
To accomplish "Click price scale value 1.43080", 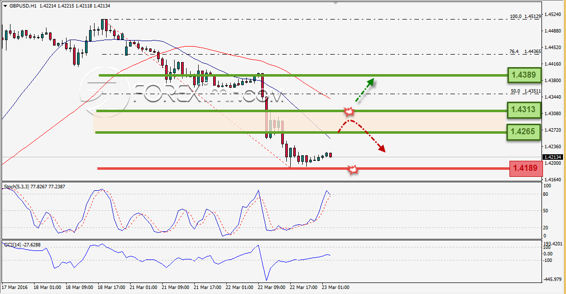I will (552, 113).
